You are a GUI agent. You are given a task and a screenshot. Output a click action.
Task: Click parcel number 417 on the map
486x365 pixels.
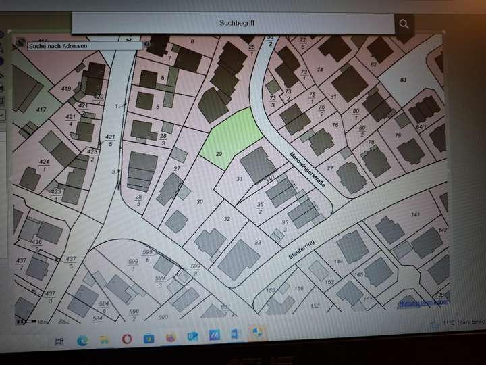(x=41, y=109)
